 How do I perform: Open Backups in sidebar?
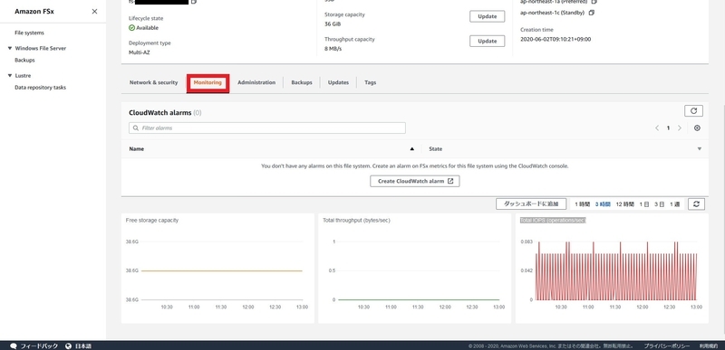(24, 60)
